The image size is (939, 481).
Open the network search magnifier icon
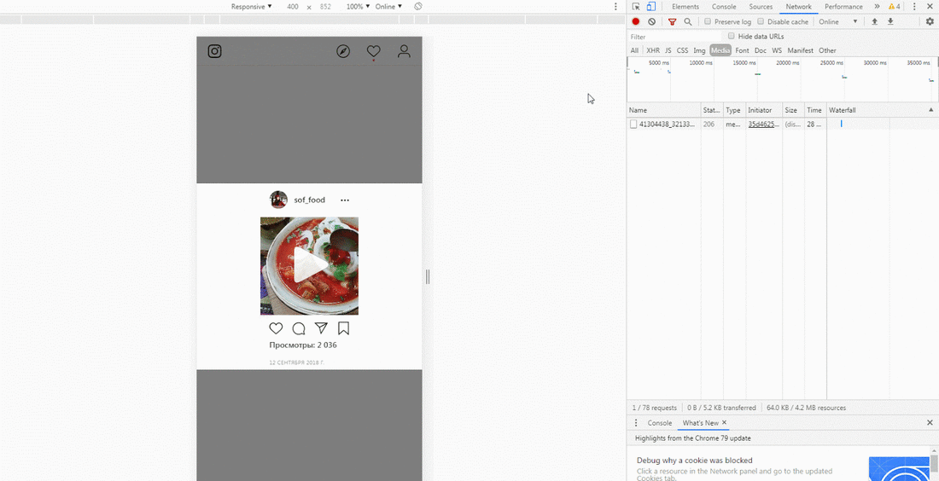click(x=688, y=21)
